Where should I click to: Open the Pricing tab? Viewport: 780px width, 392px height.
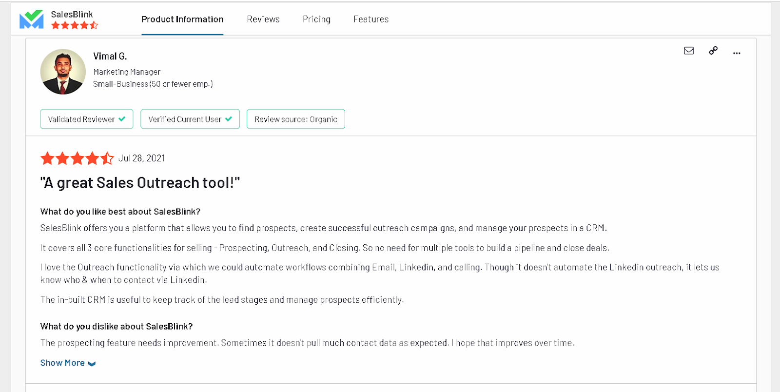pyautogui.click(x=316, y=20)
